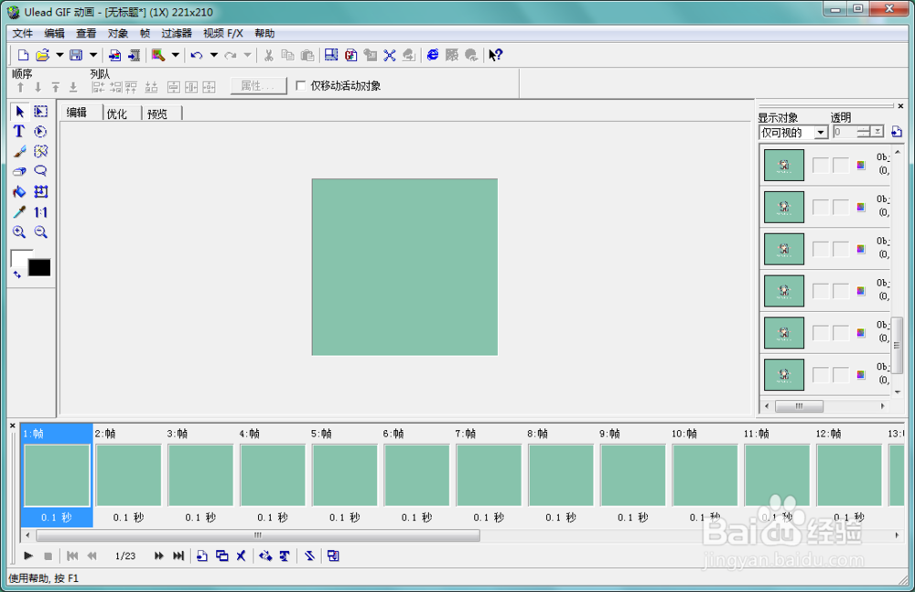
Task: Click the frame timeline horizontal scrollbar thumb
Action: 258,535
